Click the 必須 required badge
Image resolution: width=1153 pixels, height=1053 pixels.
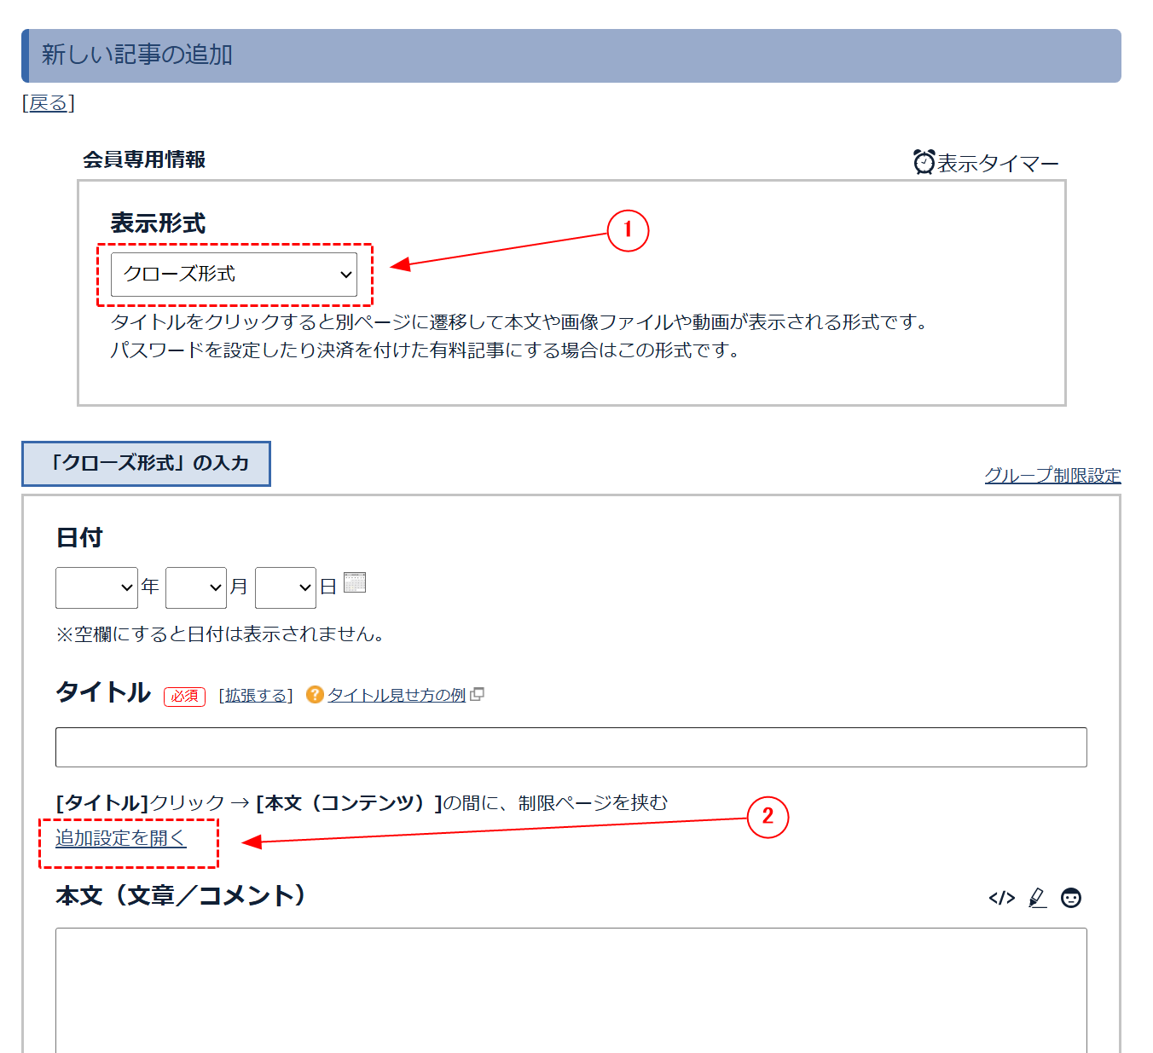tap(184, 697)
